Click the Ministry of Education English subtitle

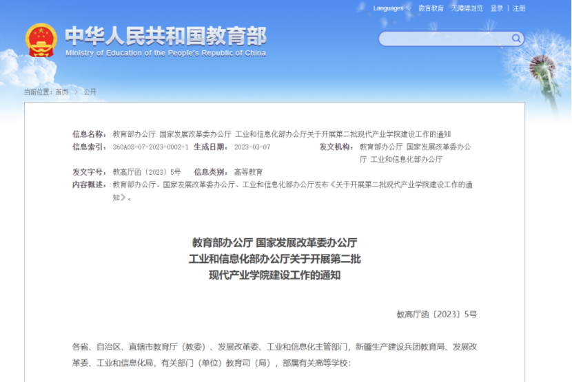(x=165, y=53)
